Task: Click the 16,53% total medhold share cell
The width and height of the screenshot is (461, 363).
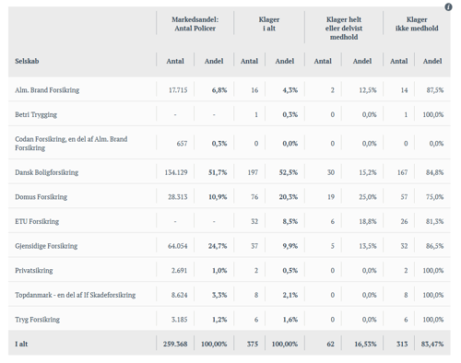Action: [x=365, y=344]
